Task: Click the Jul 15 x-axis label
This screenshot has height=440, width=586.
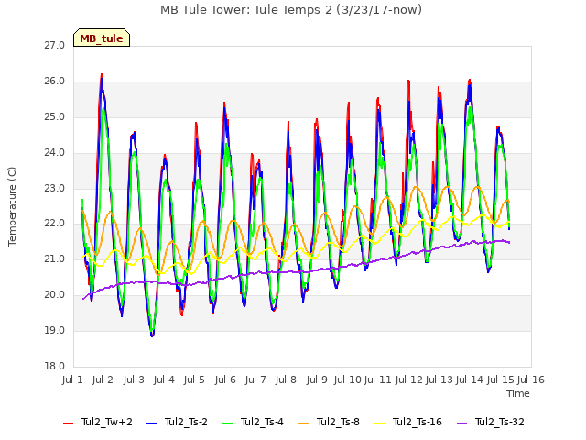Action: tap(501, 379)
